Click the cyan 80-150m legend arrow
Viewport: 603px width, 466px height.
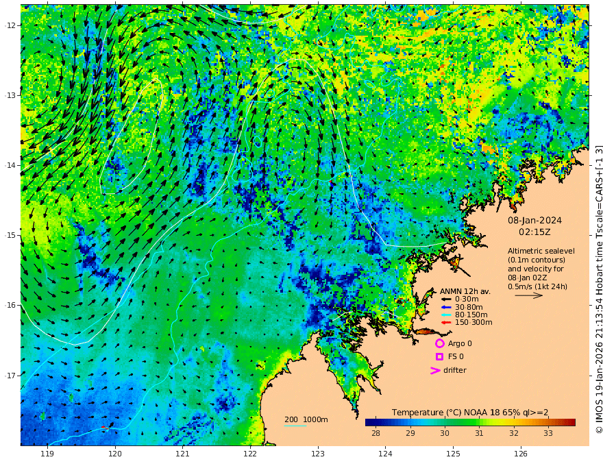(x=445, y=315)
